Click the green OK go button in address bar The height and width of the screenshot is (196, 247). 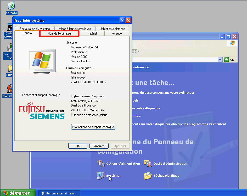229,60
